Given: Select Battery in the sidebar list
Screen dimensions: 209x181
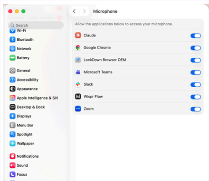Looking at the screenshot, I should 23,58.
